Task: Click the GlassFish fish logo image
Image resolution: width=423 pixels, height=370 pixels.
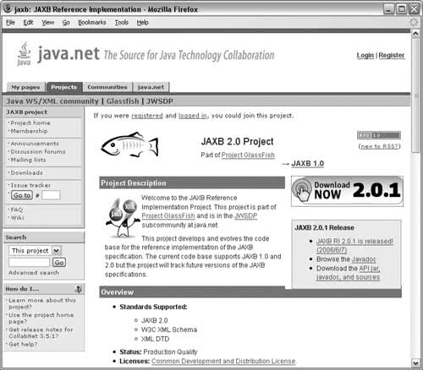Action: [129, 144]
